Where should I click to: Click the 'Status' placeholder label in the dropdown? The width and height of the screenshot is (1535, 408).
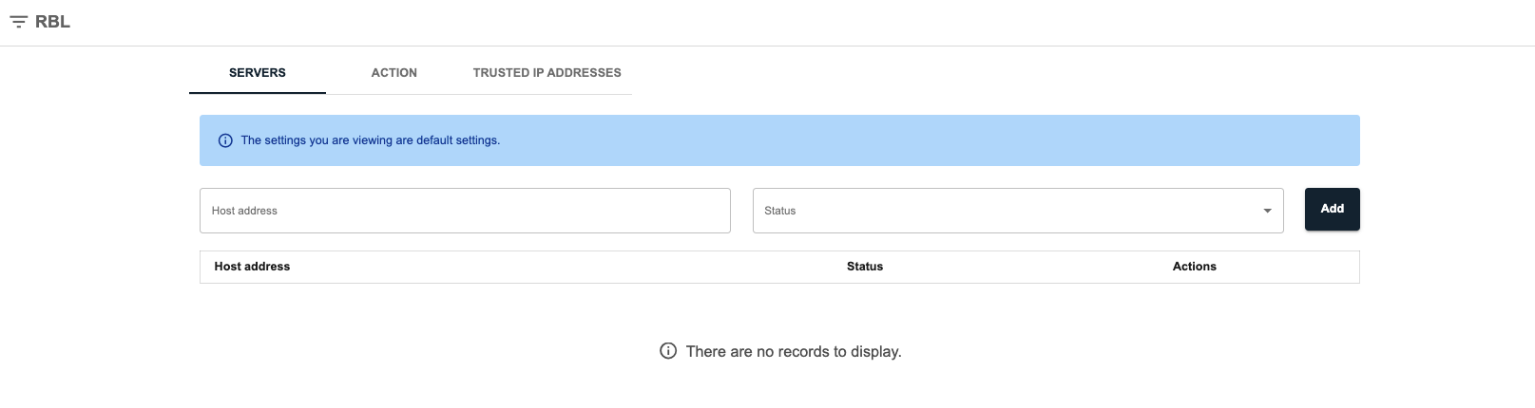[x=780, y=211]
